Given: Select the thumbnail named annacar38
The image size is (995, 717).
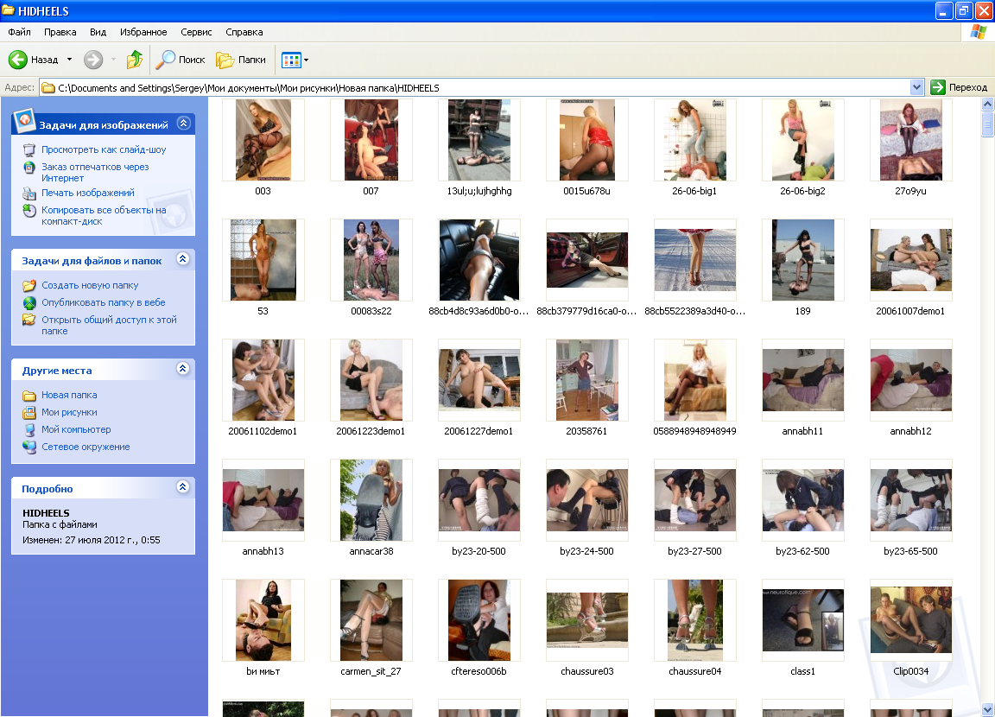Looking at the screenshot, I should [x=371, y=500].
